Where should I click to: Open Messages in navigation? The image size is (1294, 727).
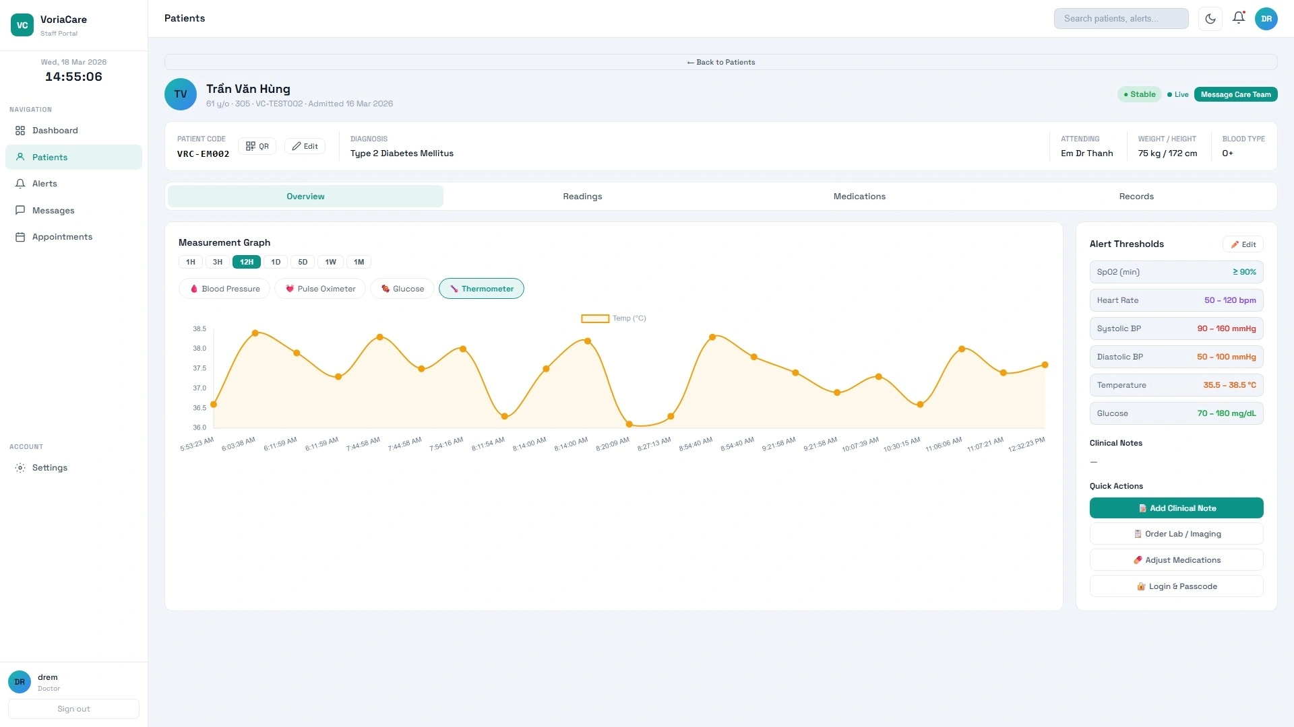53,211
